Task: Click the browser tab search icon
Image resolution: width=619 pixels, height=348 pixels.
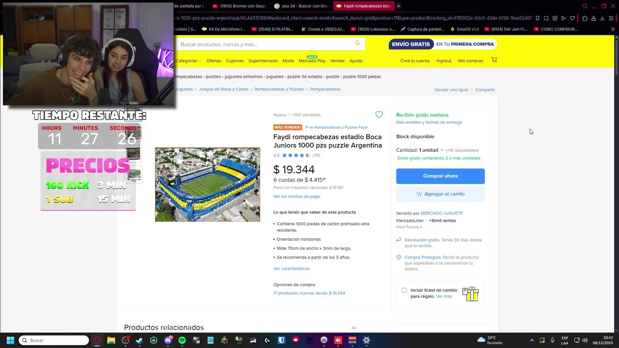Action: pyautogui.click(x=585, y=6)
